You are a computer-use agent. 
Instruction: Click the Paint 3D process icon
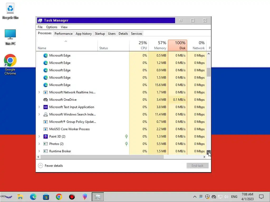click(x=45, y=137)
